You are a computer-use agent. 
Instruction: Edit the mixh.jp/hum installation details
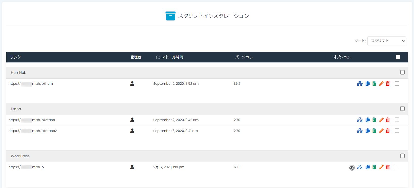click(x=381, y=83)
